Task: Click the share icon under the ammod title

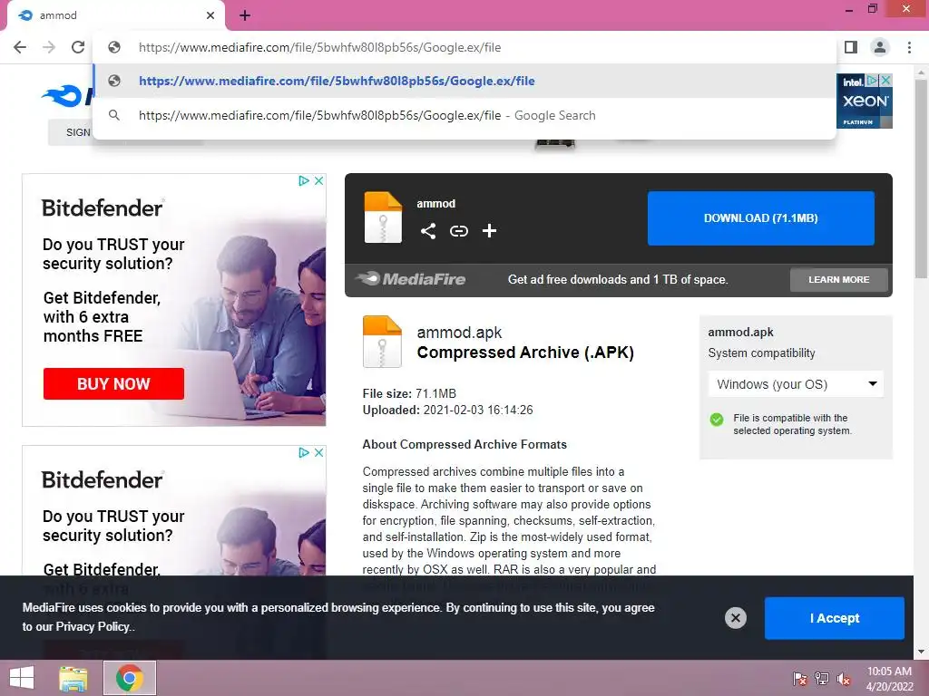Action: 428,231
